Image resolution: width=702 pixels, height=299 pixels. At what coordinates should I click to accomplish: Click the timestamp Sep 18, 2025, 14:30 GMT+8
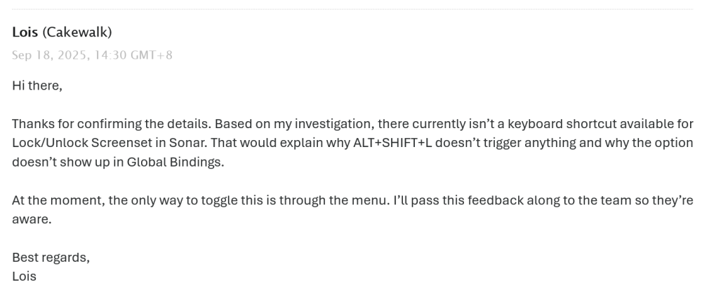pos(92,55)
